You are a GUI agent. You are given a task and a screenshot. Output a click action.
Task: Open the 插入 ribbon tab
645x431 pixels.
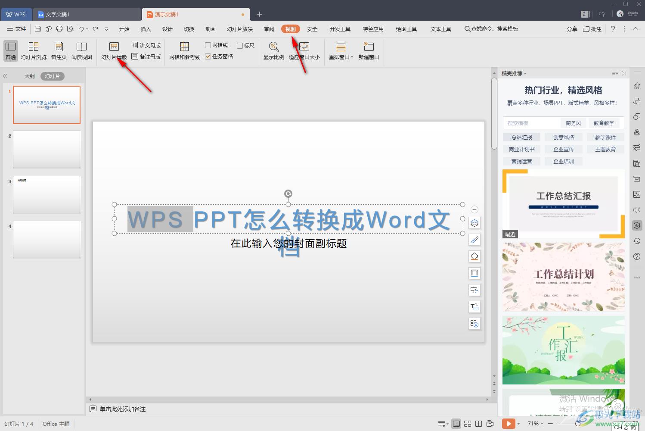[146, 29]
